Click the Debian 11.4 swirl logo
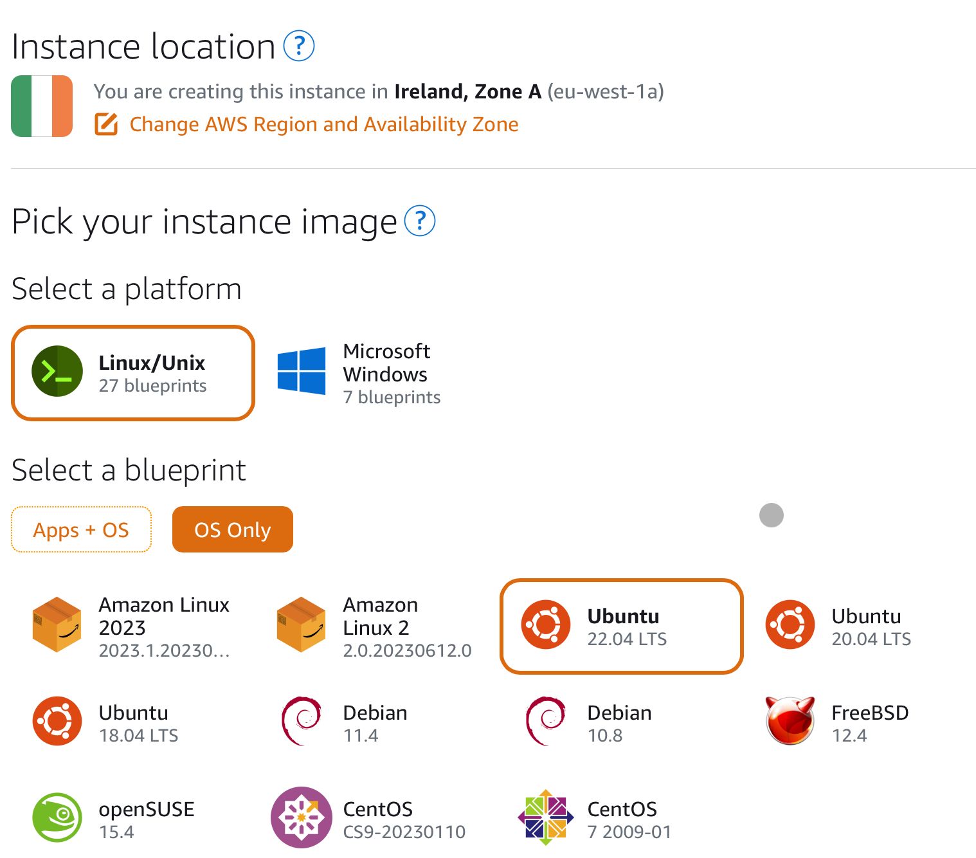Screen dimensions: 976x858 pos(302,721)
